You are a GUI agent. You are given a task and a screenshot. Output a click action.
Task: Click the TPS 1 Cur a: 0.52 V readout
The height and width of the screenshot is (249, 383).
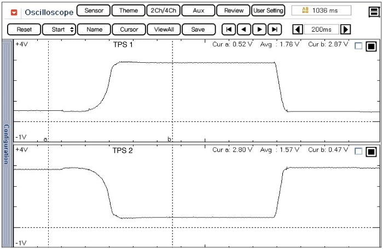tap(232, 44)
